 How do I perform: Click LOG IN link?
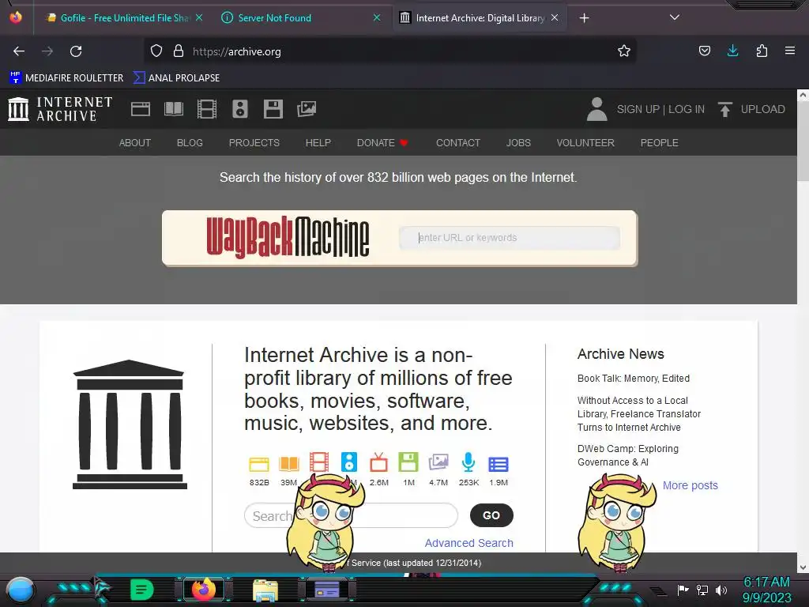[x=687, y=109]
